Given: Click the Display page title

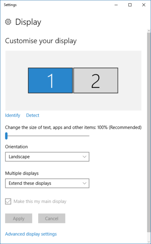Looking at the screenshot, I should point(28,22).
